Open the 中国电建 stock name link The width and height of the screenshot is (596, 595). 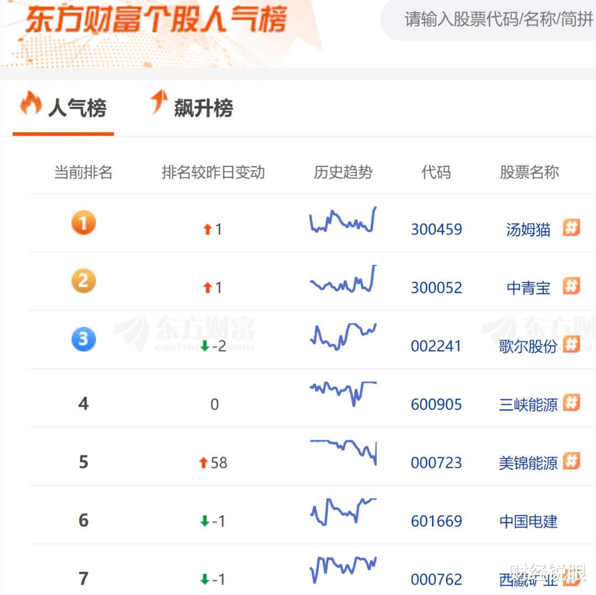tap(528, 521)
